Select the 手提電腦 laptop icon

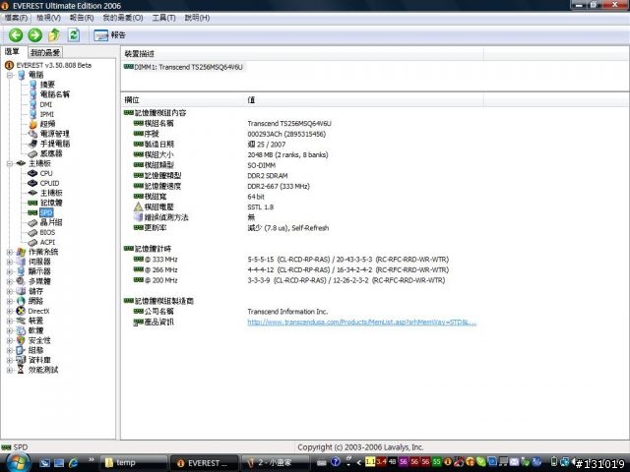point(32,144)
